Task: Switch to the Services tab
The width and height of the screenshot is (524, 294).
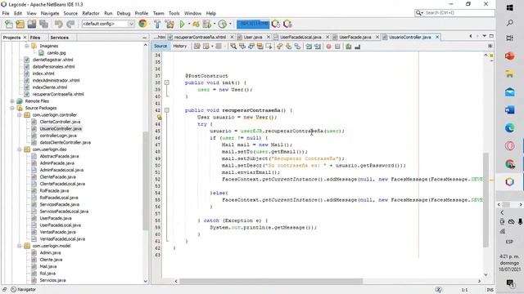Action: (59, 38)
